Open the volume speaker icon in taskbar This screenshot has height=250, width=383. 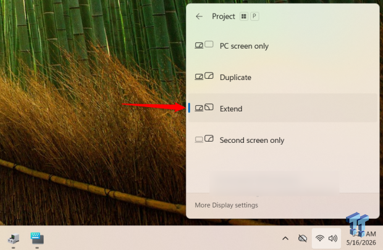[333, 238]
